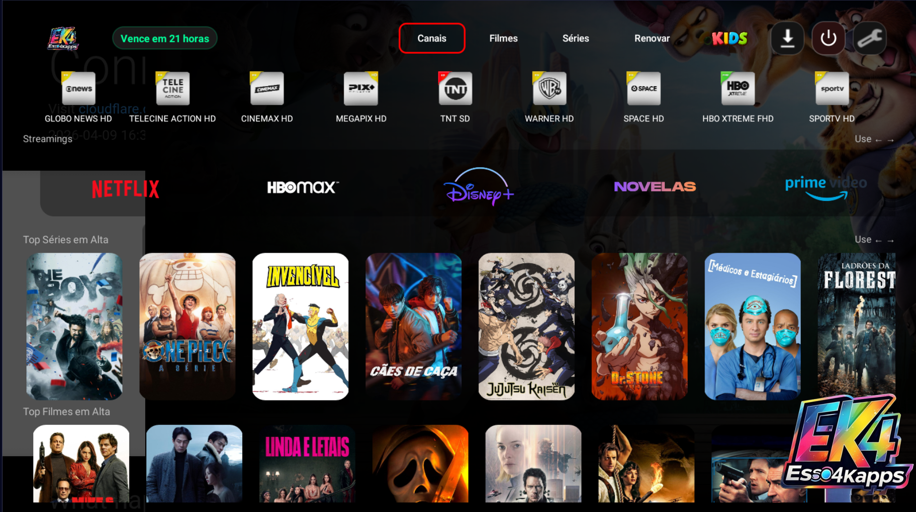Open the Telecine Action HD channel
This screenshot has height=512, width=916.
173,89
